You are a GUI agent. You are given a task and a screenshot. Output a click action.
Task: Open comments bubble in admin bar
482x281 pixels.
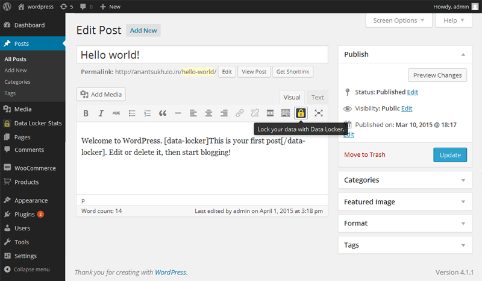(x=86, y=7)
